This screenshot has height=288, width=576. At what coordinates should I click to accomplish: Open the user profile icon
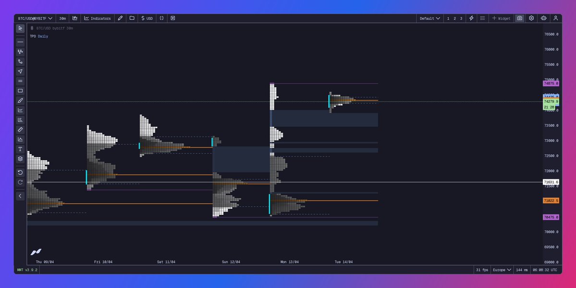(556, 18)
